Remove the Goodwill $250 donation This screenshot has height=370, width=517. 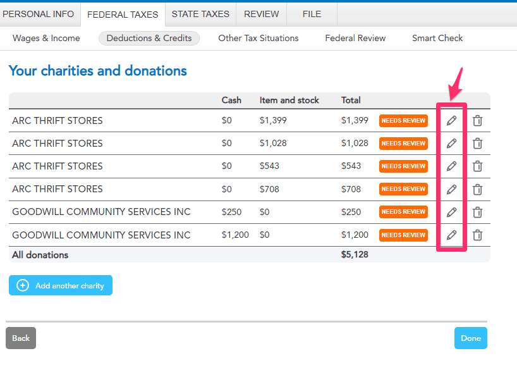[478, 212]
